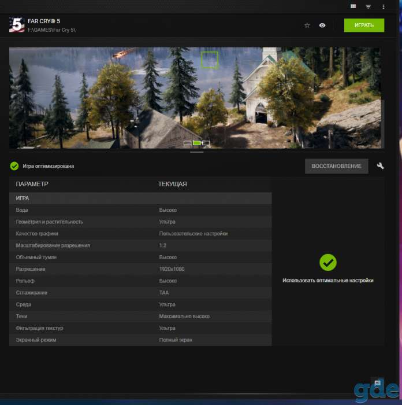Toggle the eye visibility icon for Far Cry 5

322,25
